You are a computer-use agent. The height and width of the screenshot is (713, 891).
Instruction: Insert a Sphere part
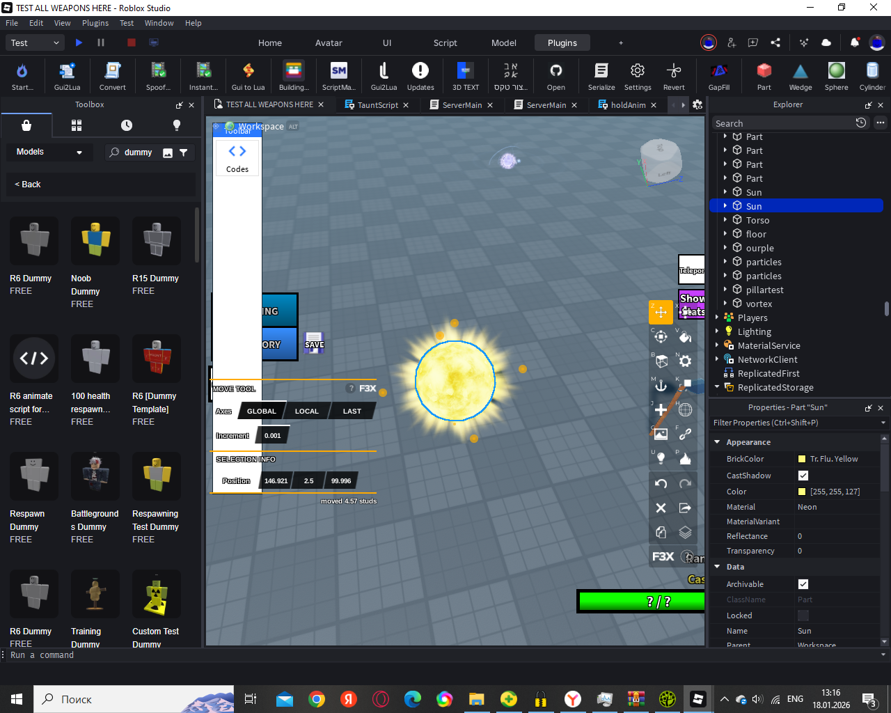point(837,76)
